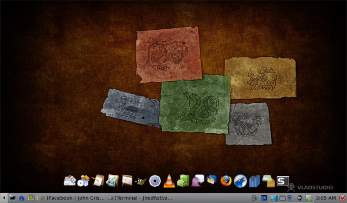Open the blue books library icon
Image resolution: width=347 pixels, height=203 pixels.
(254, 181)
